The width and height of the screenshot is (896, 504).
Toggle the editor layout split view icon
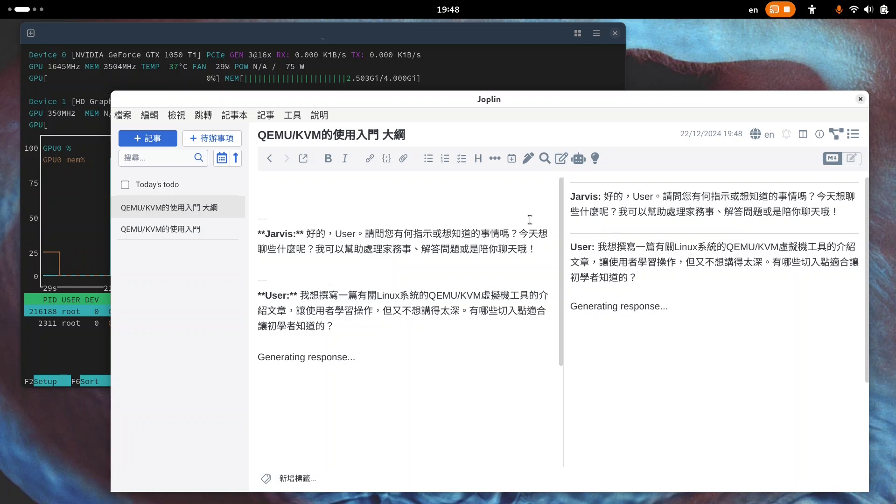pyautogui.click(x=803, y=134)
